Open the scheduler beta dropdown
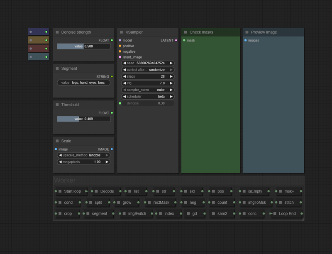This screenshot has width=332, height=254. [148, 97]
